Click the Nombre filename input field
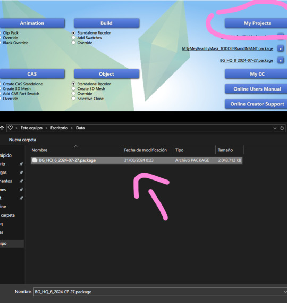The width and height of the screenshot is (287, 303). pos(159,292)
